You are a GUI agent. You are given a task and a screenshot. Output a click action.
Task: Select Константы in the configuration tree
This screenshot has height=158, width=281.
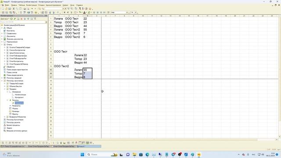pyautogui.click(x=11, y=31)
